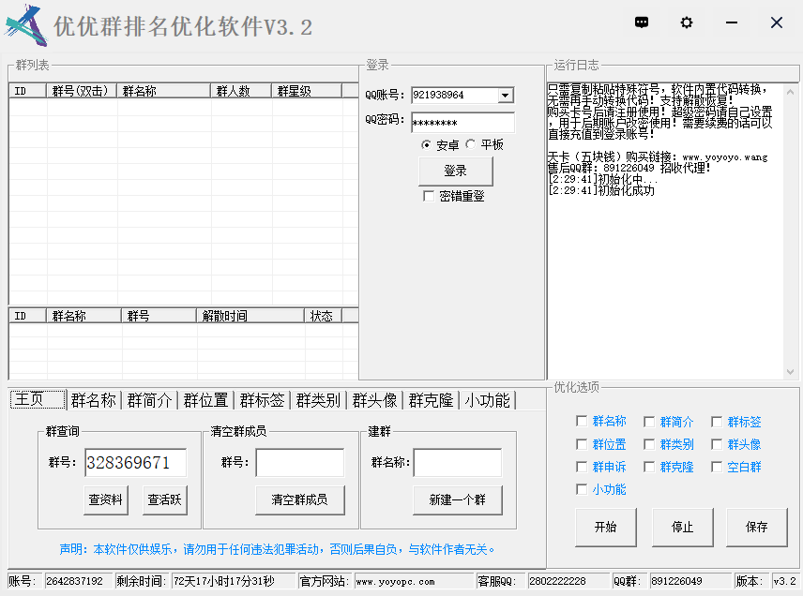Open the 群克隆 tab

click(x=432, y=400)
